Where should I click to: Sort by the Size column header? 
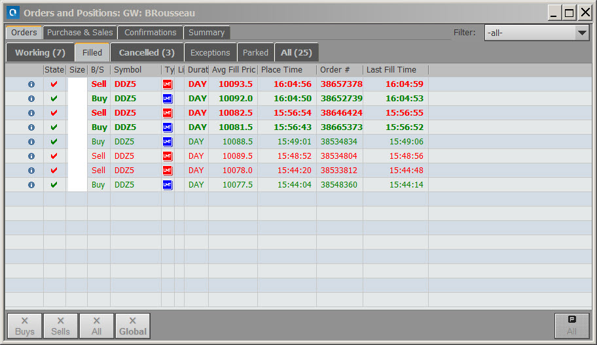point(77,70)
